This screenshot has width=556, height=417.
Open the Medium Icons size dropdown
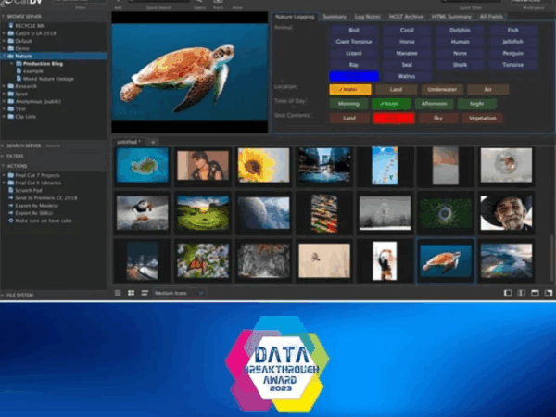[178, 293]
